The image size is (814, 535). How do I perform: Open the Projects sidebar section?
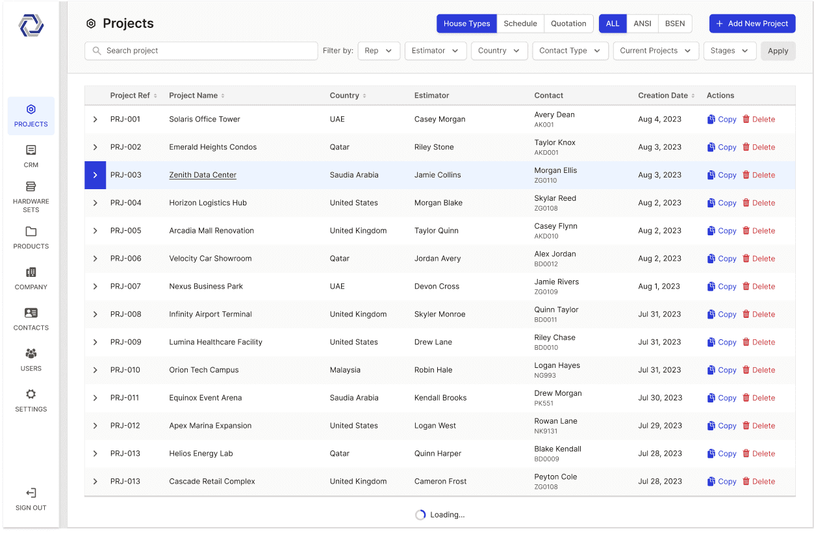31,116
